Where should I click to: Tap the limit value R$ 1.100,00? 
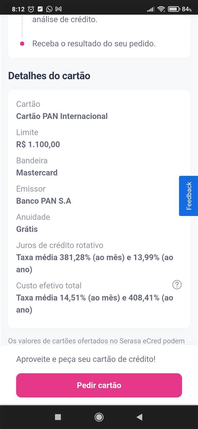(x=38, y=144)
